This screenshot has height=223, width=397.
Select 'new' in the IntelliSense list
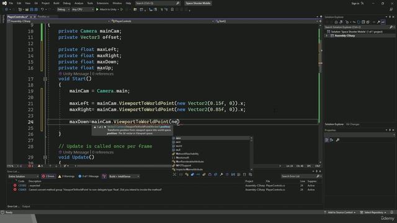211,138
